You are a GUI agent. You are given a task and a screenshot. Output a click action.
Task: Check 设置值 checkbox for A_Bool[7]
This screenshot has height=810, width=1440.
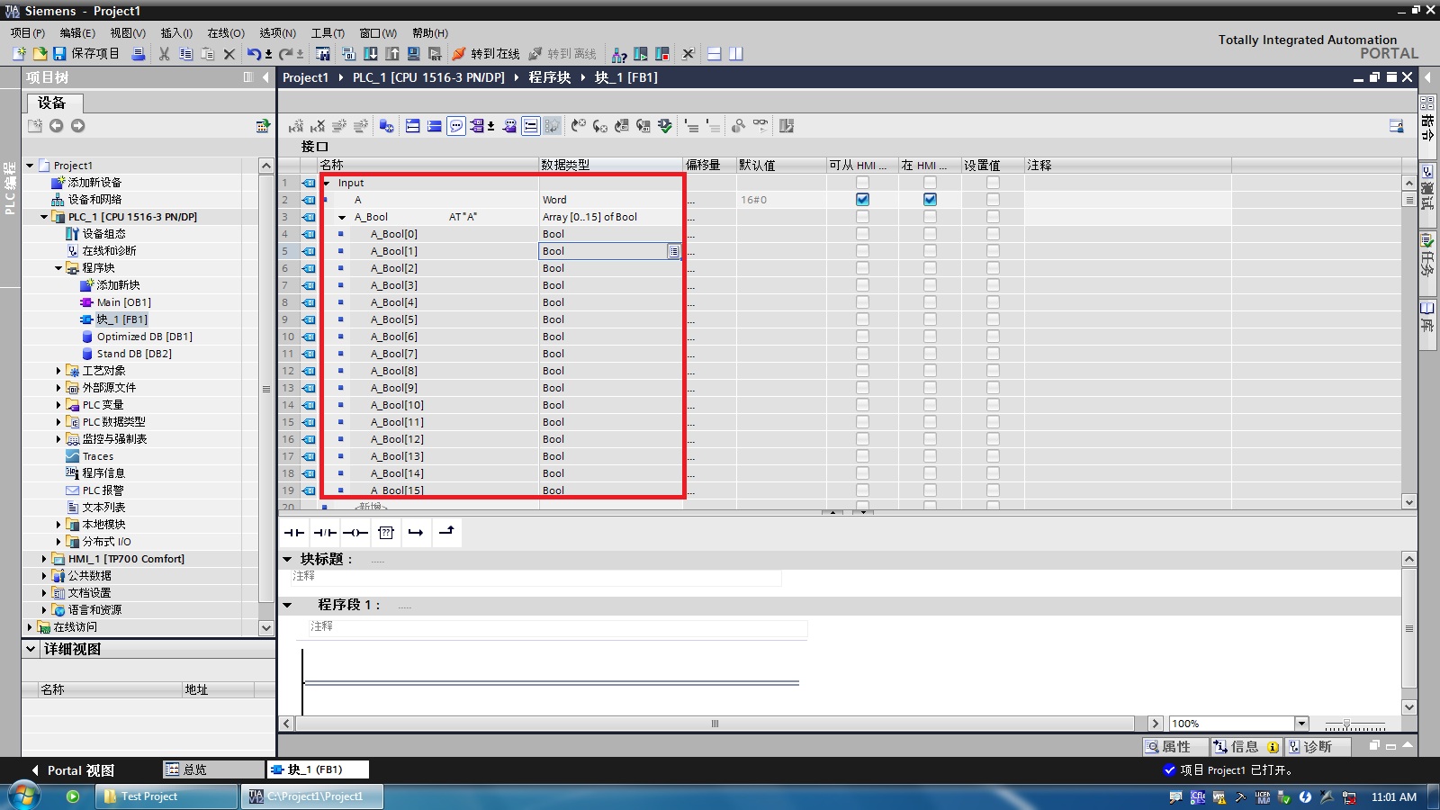993,354
